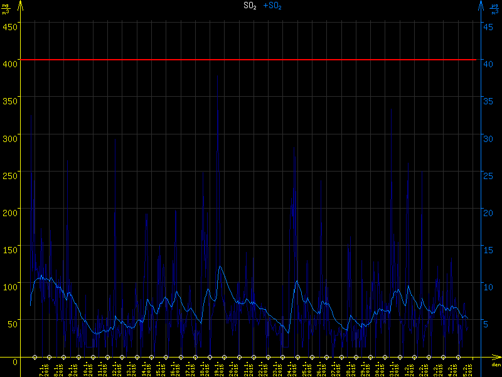The height and width of the screenshot is (377, 502).
Task: Click the blue right axis unit label
Action: click(494, 8)
